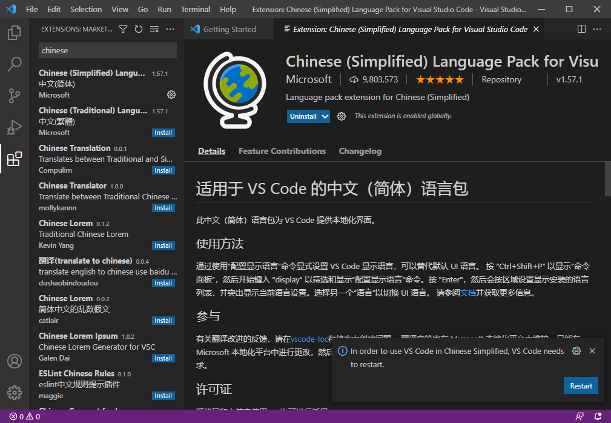Click the manage gear next to Uninstall
This screenshot has height=423, width=611.
coord(342,116)
